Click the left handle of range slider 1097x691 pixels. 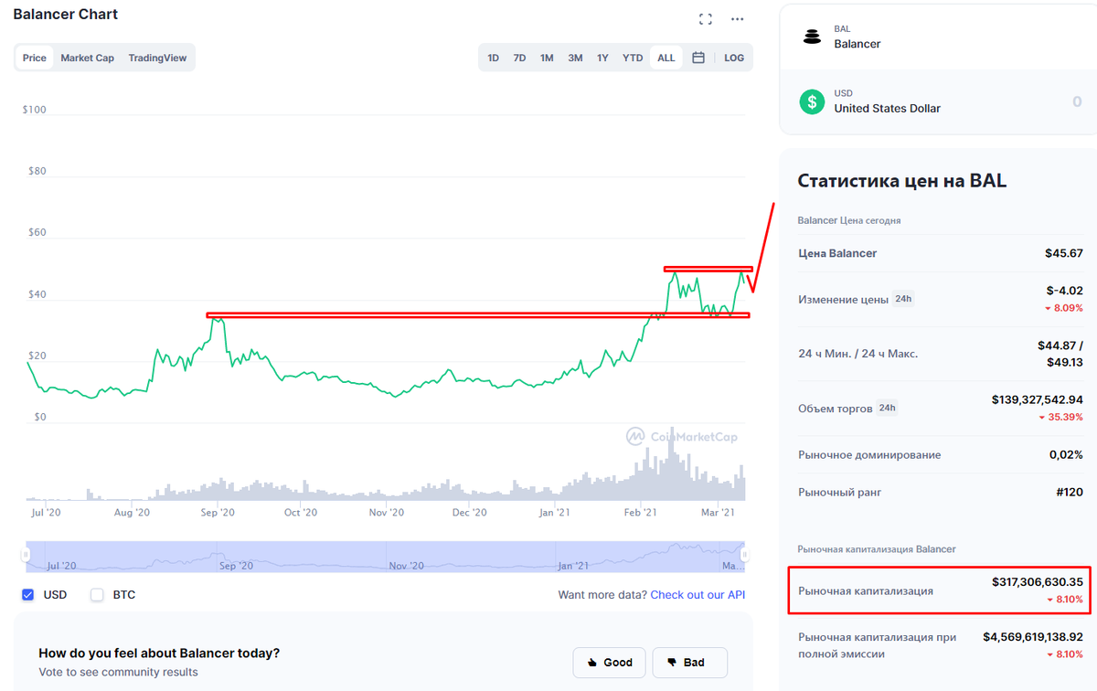tap(27, 554)
